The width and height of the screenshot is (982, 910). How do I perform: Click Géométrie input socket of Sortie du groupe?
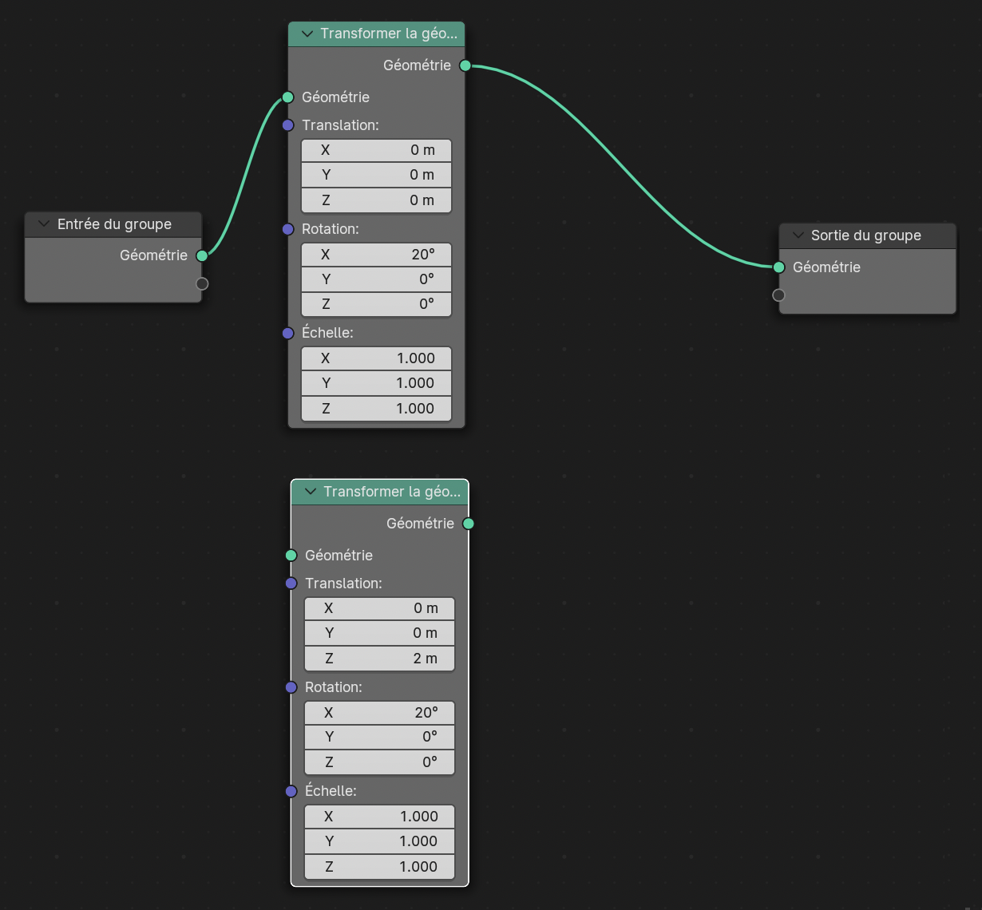click(779, 267)
